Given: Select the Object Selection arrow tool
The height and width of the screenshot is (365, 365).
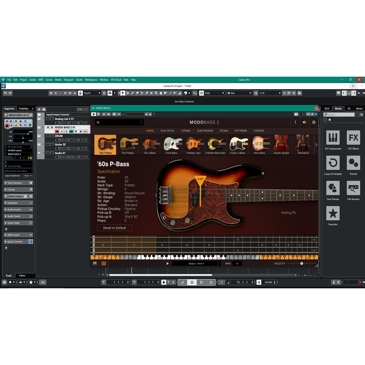Looking at the screenshot, I should [123, 93].
